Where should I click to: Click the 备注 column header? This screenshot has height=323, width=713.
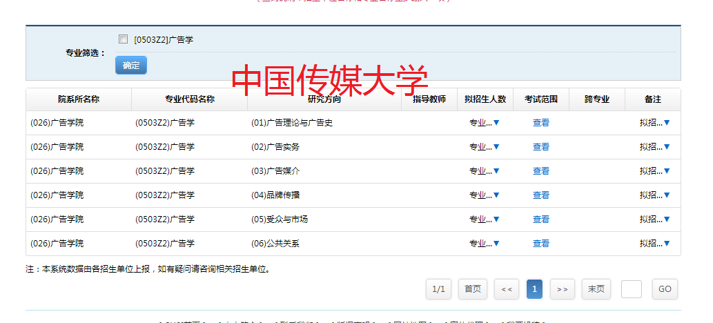[x=652, y=99]
